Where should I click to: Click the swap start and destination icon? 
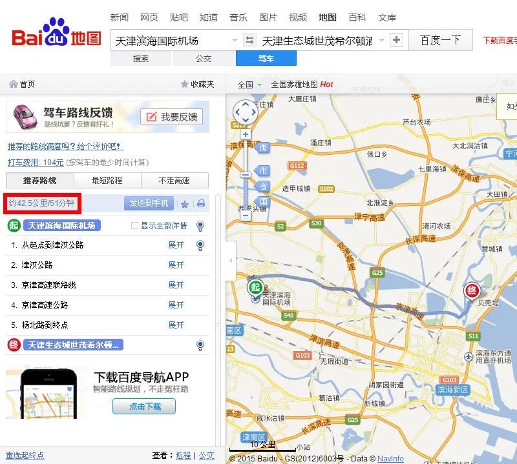pyautogui.click(x=250, y=39)
